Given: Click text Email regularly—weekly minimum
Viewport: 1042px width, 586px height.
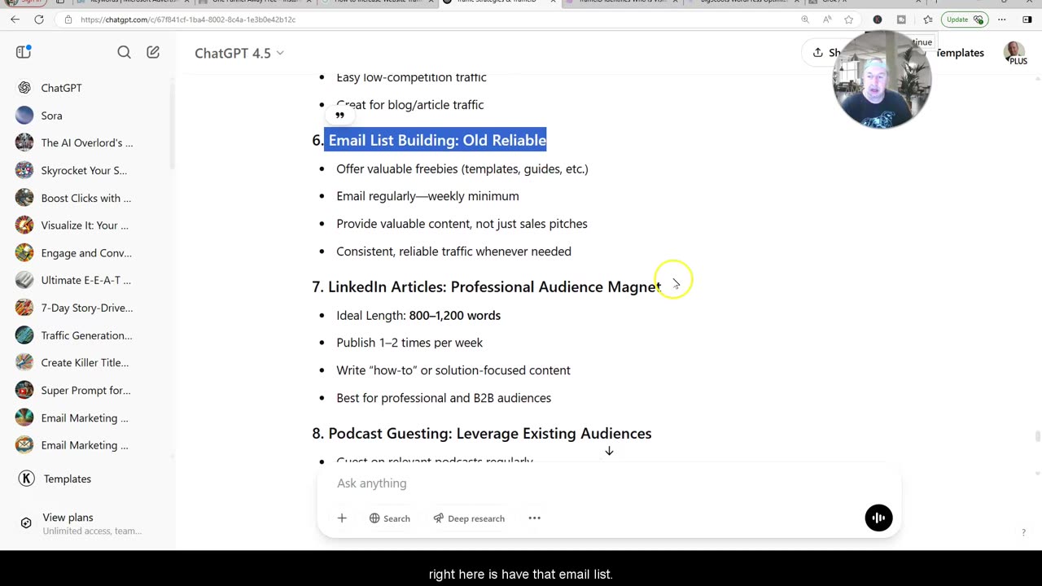Looking at the screenshot, I should [427, 196].
